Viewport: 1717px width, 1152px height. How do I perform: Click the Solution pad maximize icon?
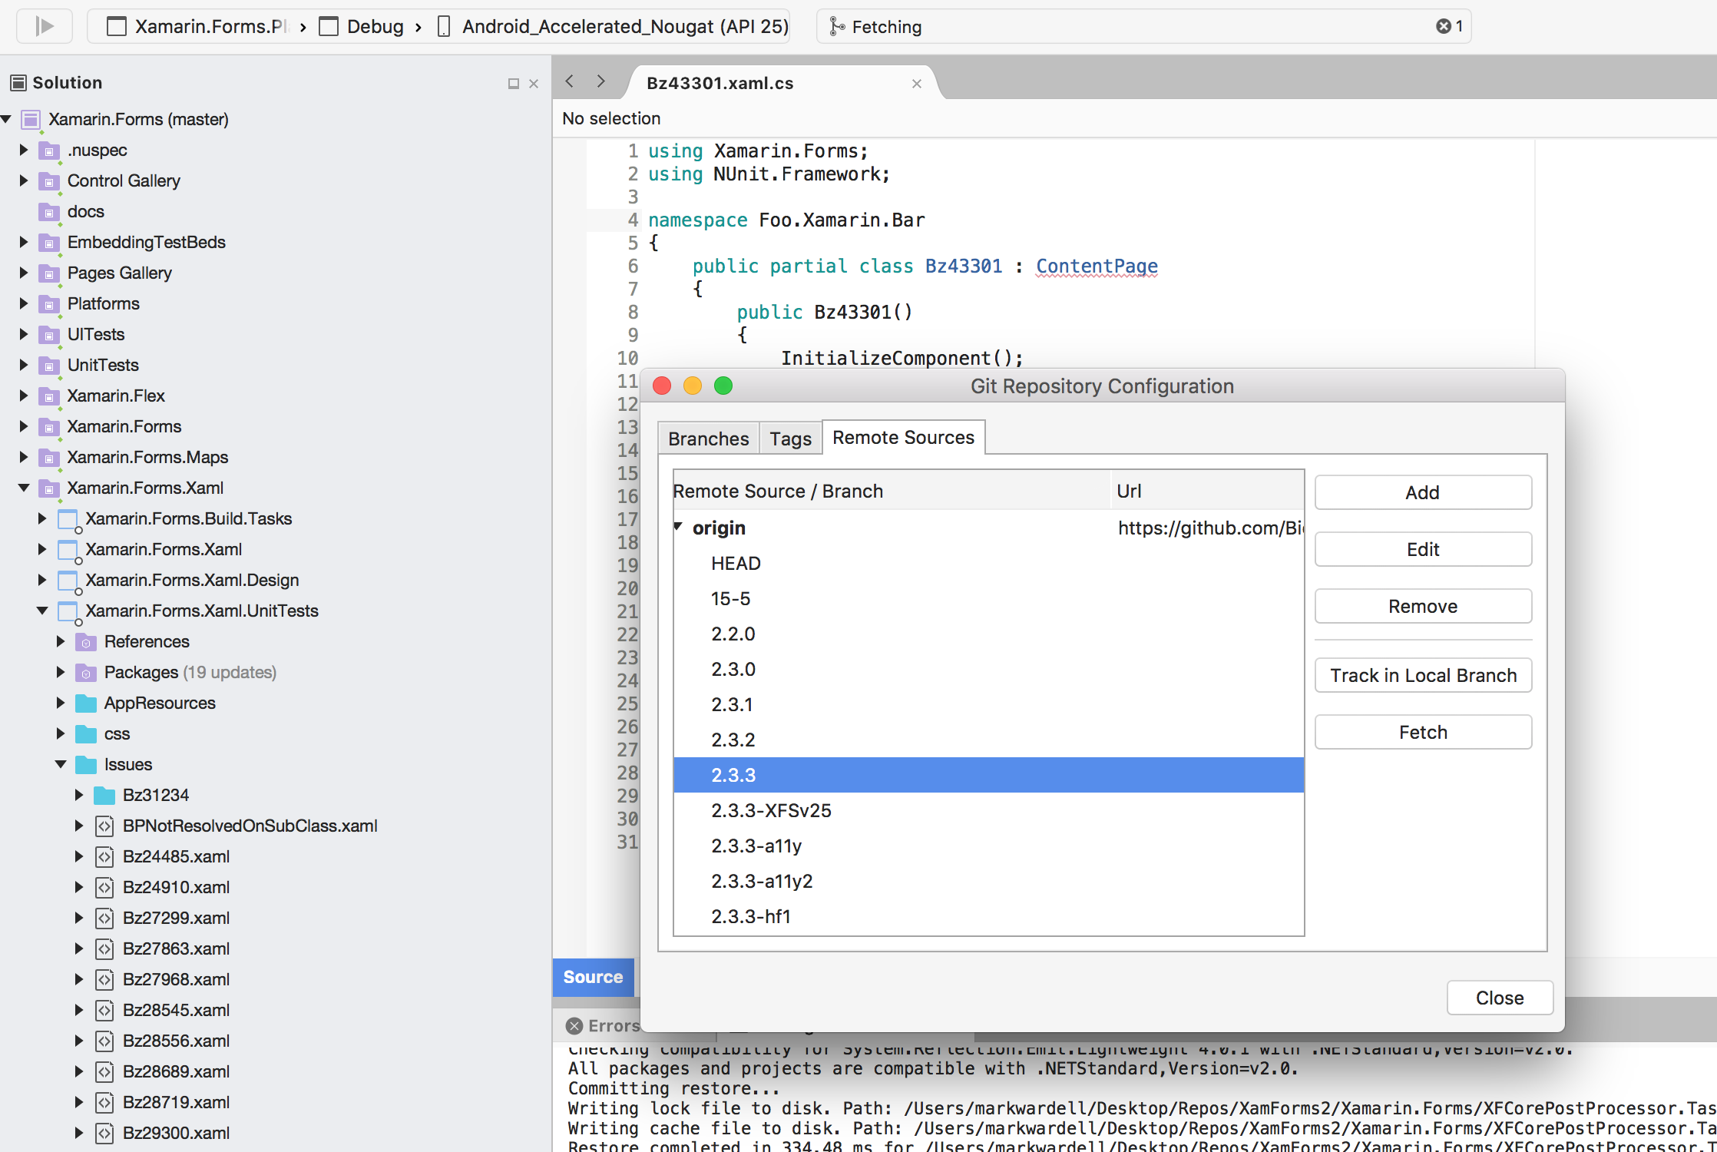tap(514, 84)
